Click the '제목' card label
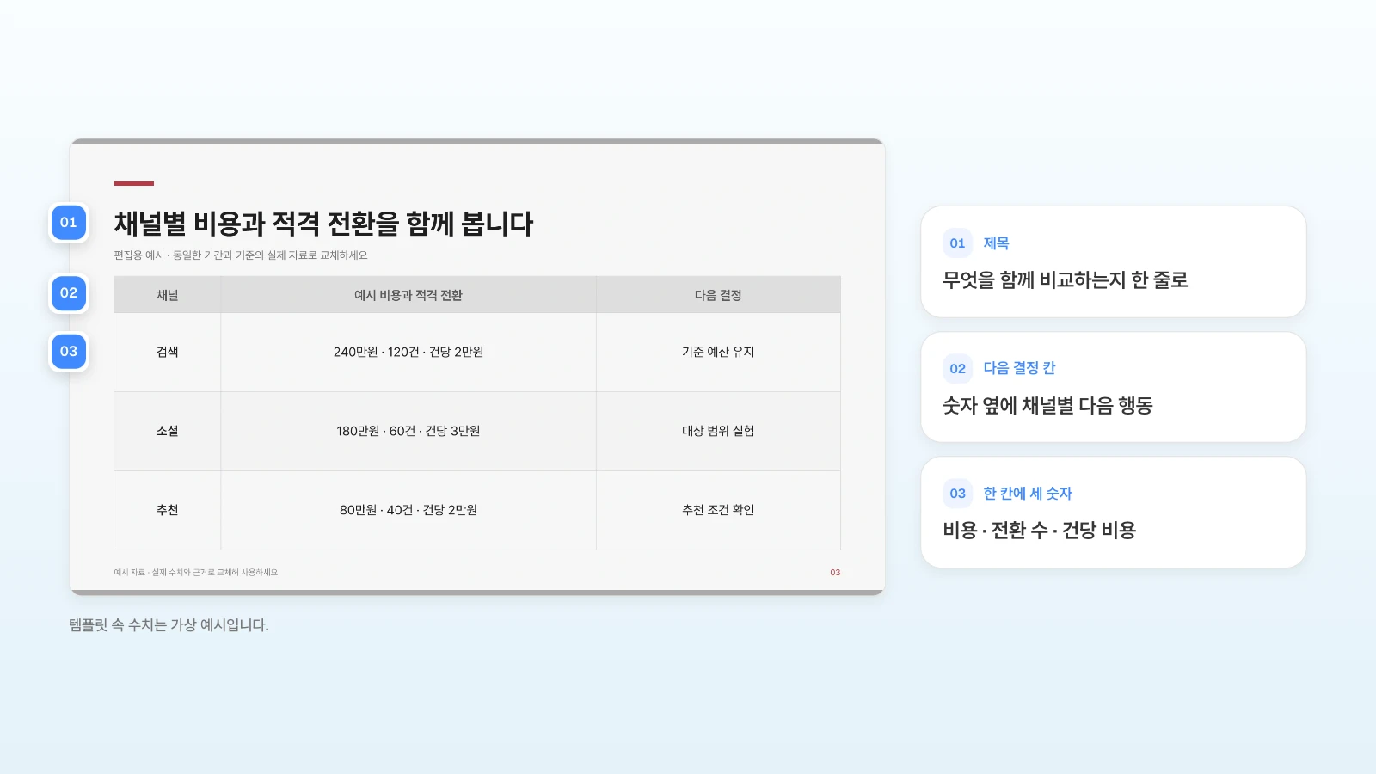The image size is (1376, 774). (996, 243)
